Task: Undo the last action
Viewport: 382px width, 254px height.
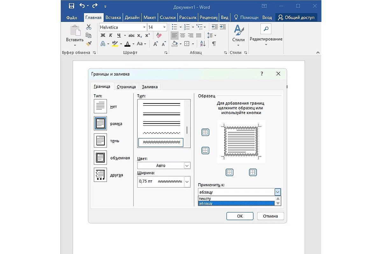Action: (x=82, y=6)
